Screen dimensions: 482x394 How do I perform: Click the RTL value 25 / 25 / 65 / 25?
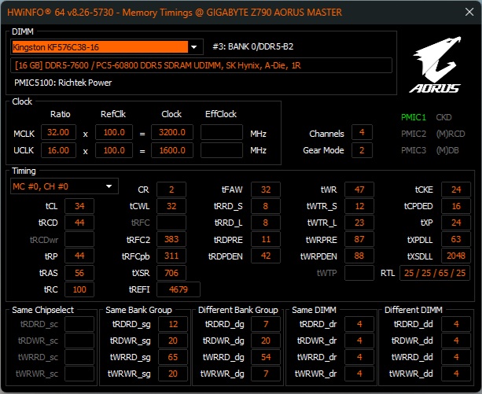(x=435, y=273)
